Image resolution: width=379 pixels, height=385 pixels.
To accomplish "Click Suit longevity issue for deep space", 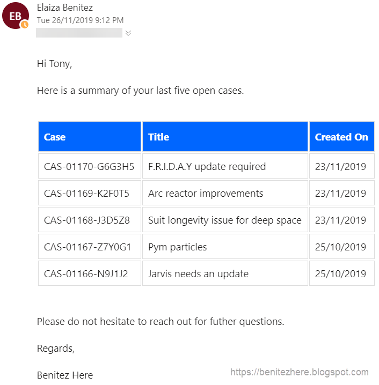I will 225,220.
